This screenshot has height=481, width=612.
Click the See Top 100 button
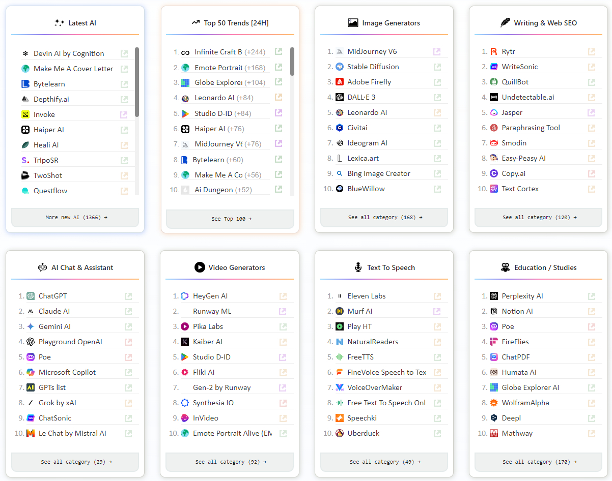click(230, 219)
